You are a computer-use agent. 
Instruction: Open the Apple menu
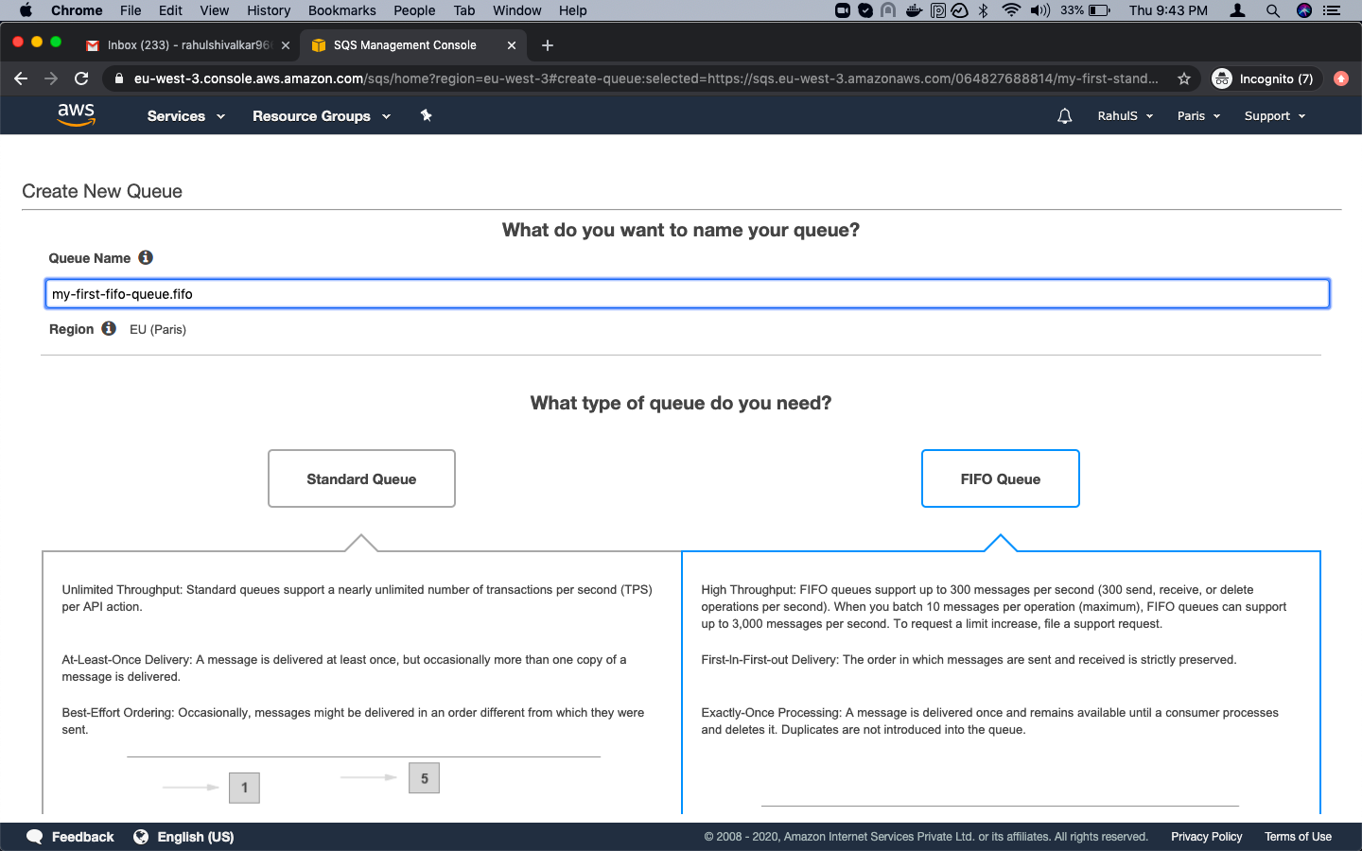coord(26,10)
